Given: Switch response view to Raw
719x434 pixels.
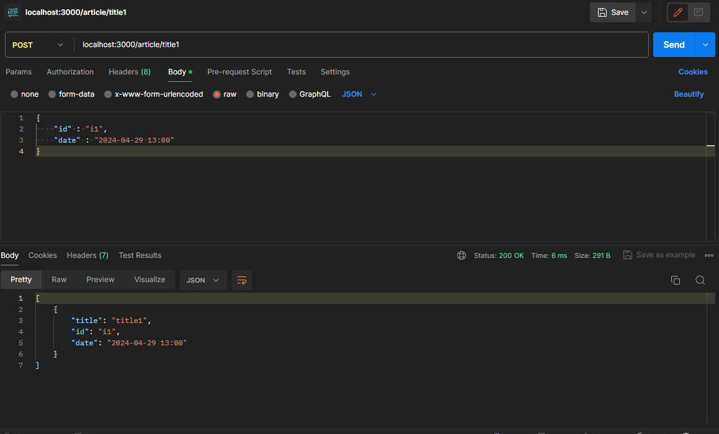Looking at the screenshot, I should [59, 280].
